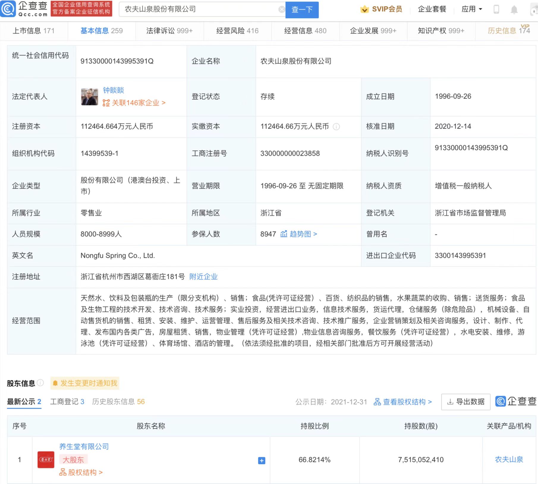
Task: Click the paid-in capital info icon
Action: [x=336, y=127]
